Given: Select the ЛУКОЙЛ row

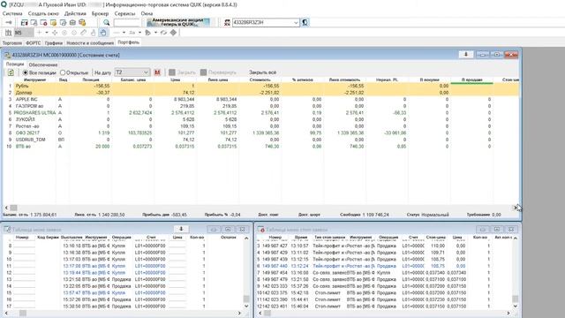Looking at the screenshot, I should tap(261, 119).
